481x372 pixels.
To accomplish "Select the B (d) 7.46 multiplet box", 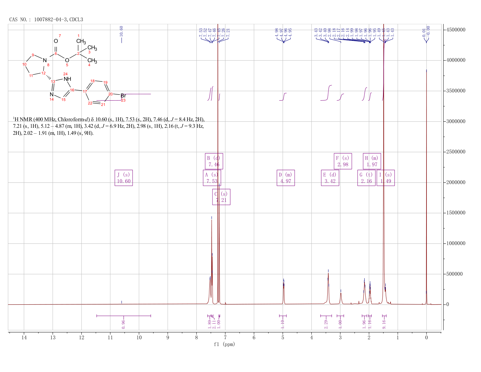I will point(214,161).
